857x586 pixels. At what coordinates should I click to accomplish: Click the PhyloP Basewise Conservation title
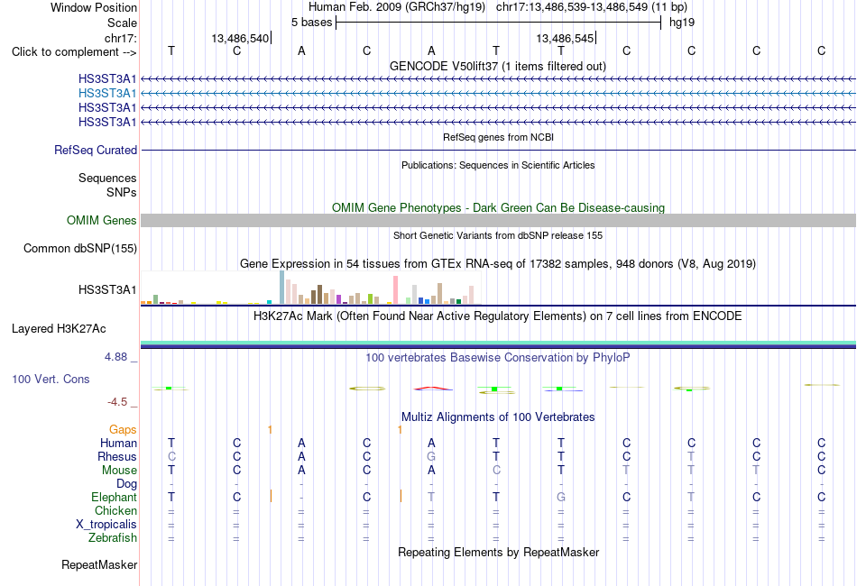pyautogui.click(x=498, y=358)
